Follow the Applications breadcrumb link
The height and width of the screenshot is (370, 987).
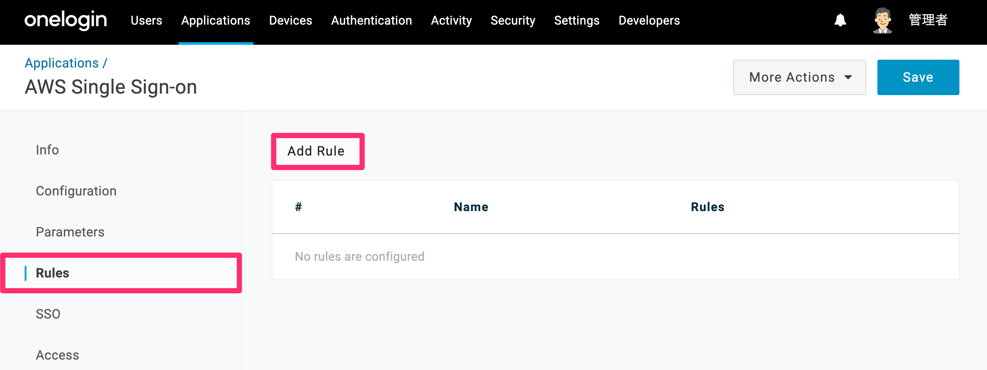click(62, 63)
